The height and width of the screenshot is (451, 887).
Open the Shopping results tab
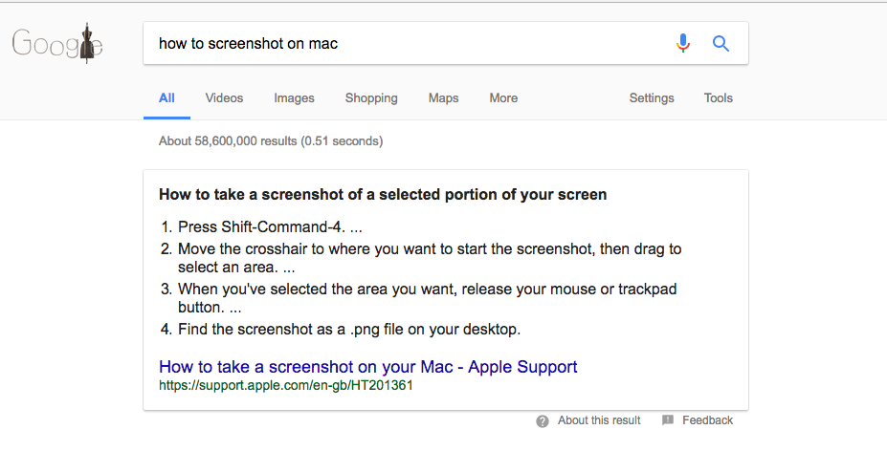[x=371, y=97]
